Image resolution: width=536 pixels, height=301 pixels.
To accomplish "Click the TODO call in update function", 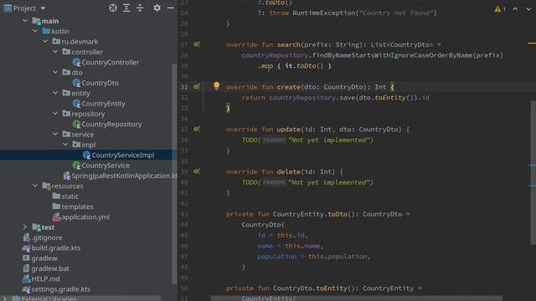I will click(x=250, y=140).
